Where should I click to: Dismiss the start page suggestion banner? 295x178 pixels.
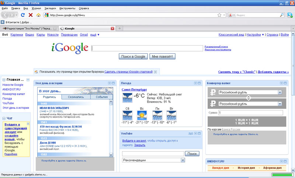pyautogui.click(x=155, y=72)
